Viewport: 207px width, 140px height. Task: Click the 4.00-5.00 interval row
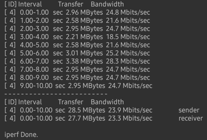[77, 45]
